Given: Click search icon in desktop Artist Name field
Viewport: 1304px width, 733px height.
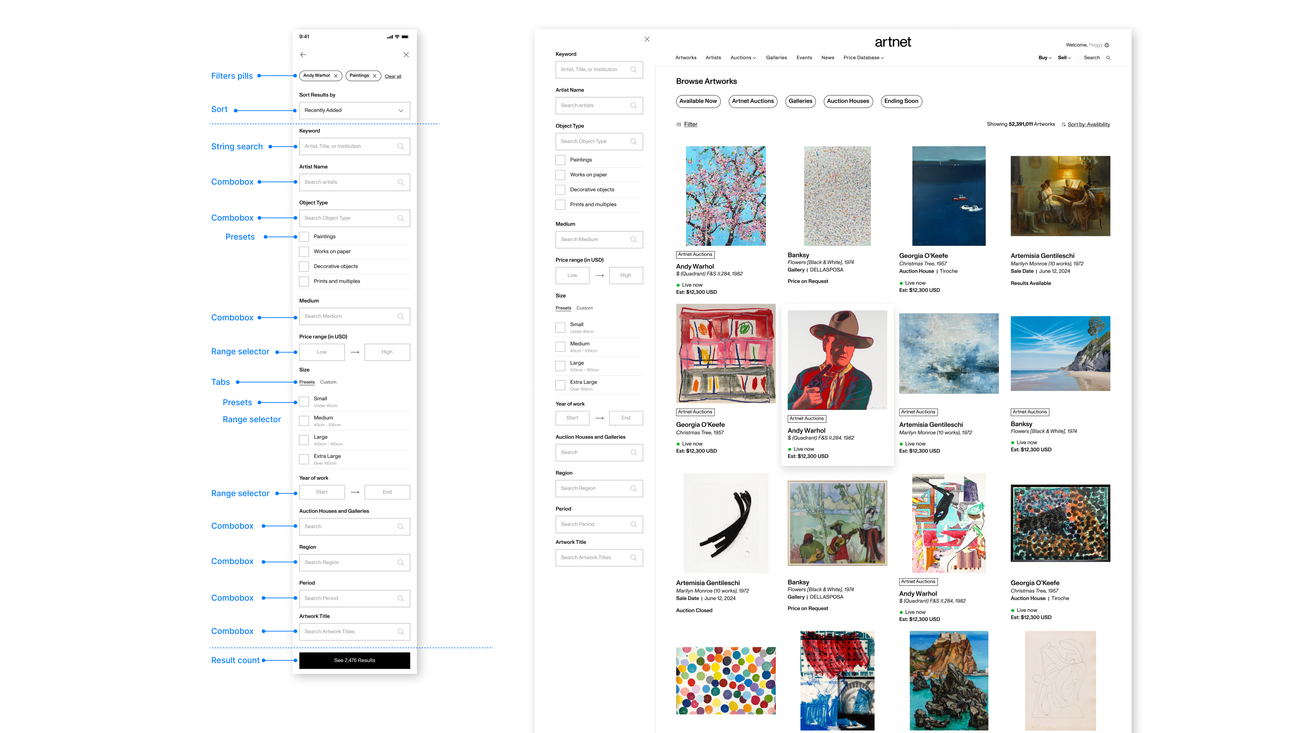Looking at the screenshot, I should click(x=634, y=106).
